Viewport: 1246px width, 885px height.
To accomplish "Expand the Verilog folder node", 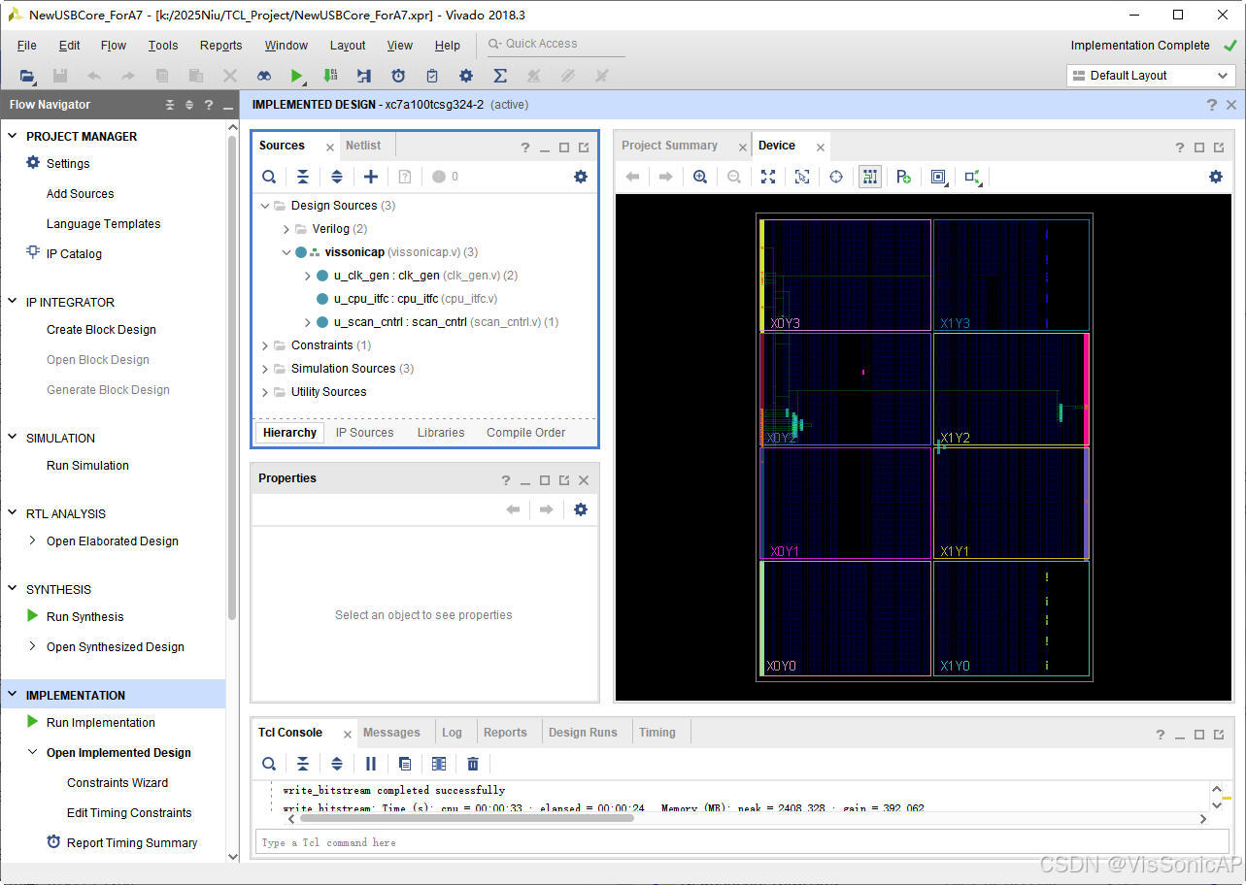I will point(286,229).
